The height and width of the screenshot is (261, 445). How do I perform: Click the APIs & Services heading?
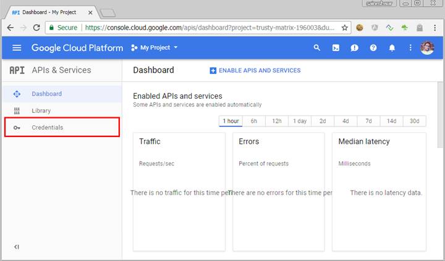pyautogui.click(x=61, y=70)
